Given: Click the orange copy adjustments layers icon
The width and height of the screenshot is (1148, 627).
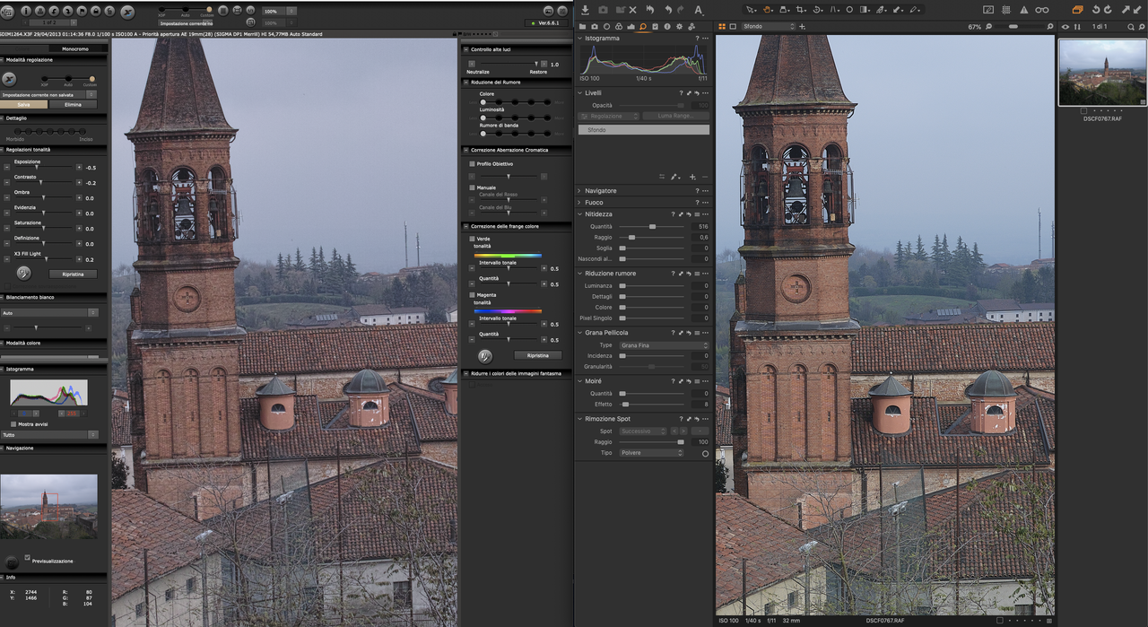Looking at the screenshot, I should tap(1078, 9).
